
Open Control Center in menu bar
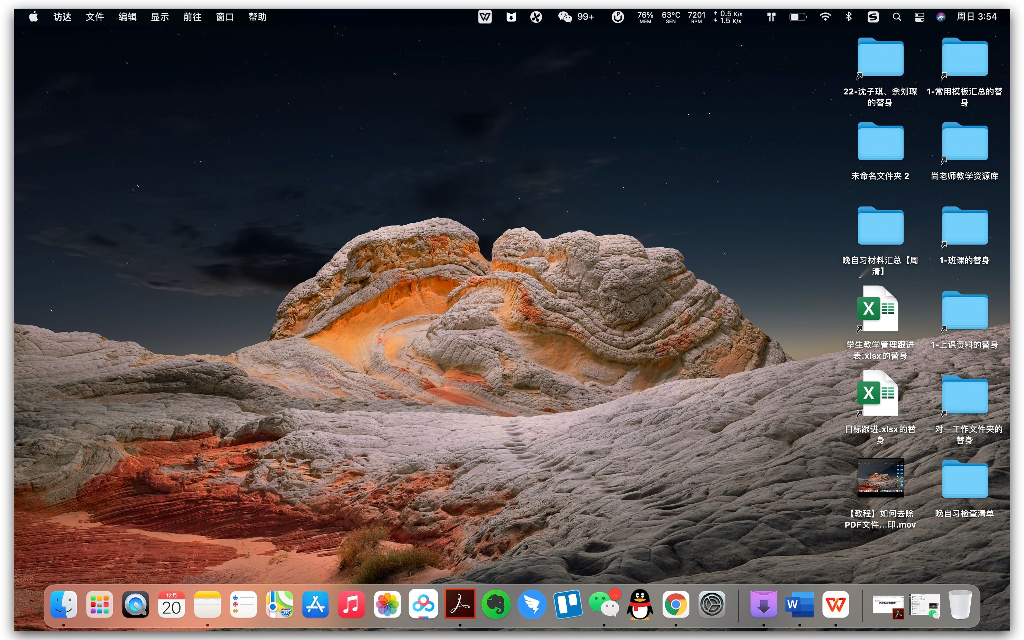point(919,17)
